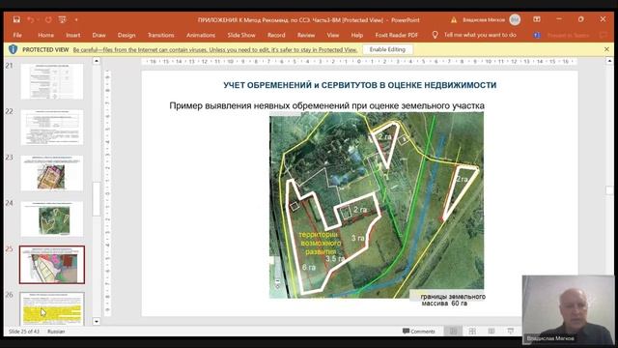Click the Protected View shield icon

[13, 49]
